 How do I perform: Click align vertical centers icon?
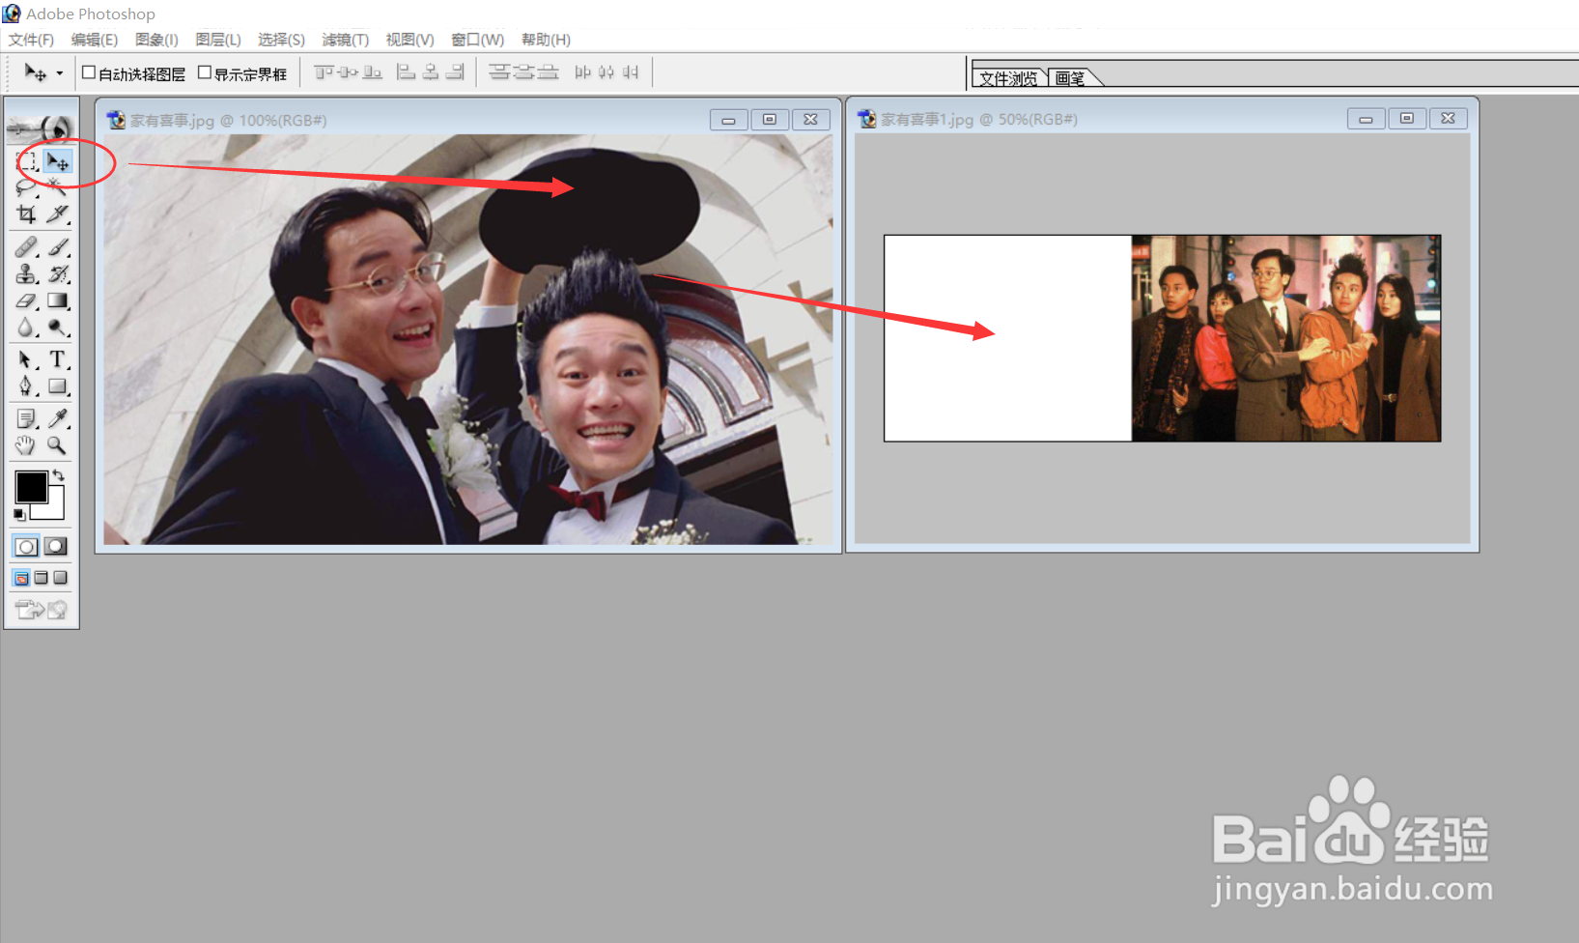click(x=348, y=72)
